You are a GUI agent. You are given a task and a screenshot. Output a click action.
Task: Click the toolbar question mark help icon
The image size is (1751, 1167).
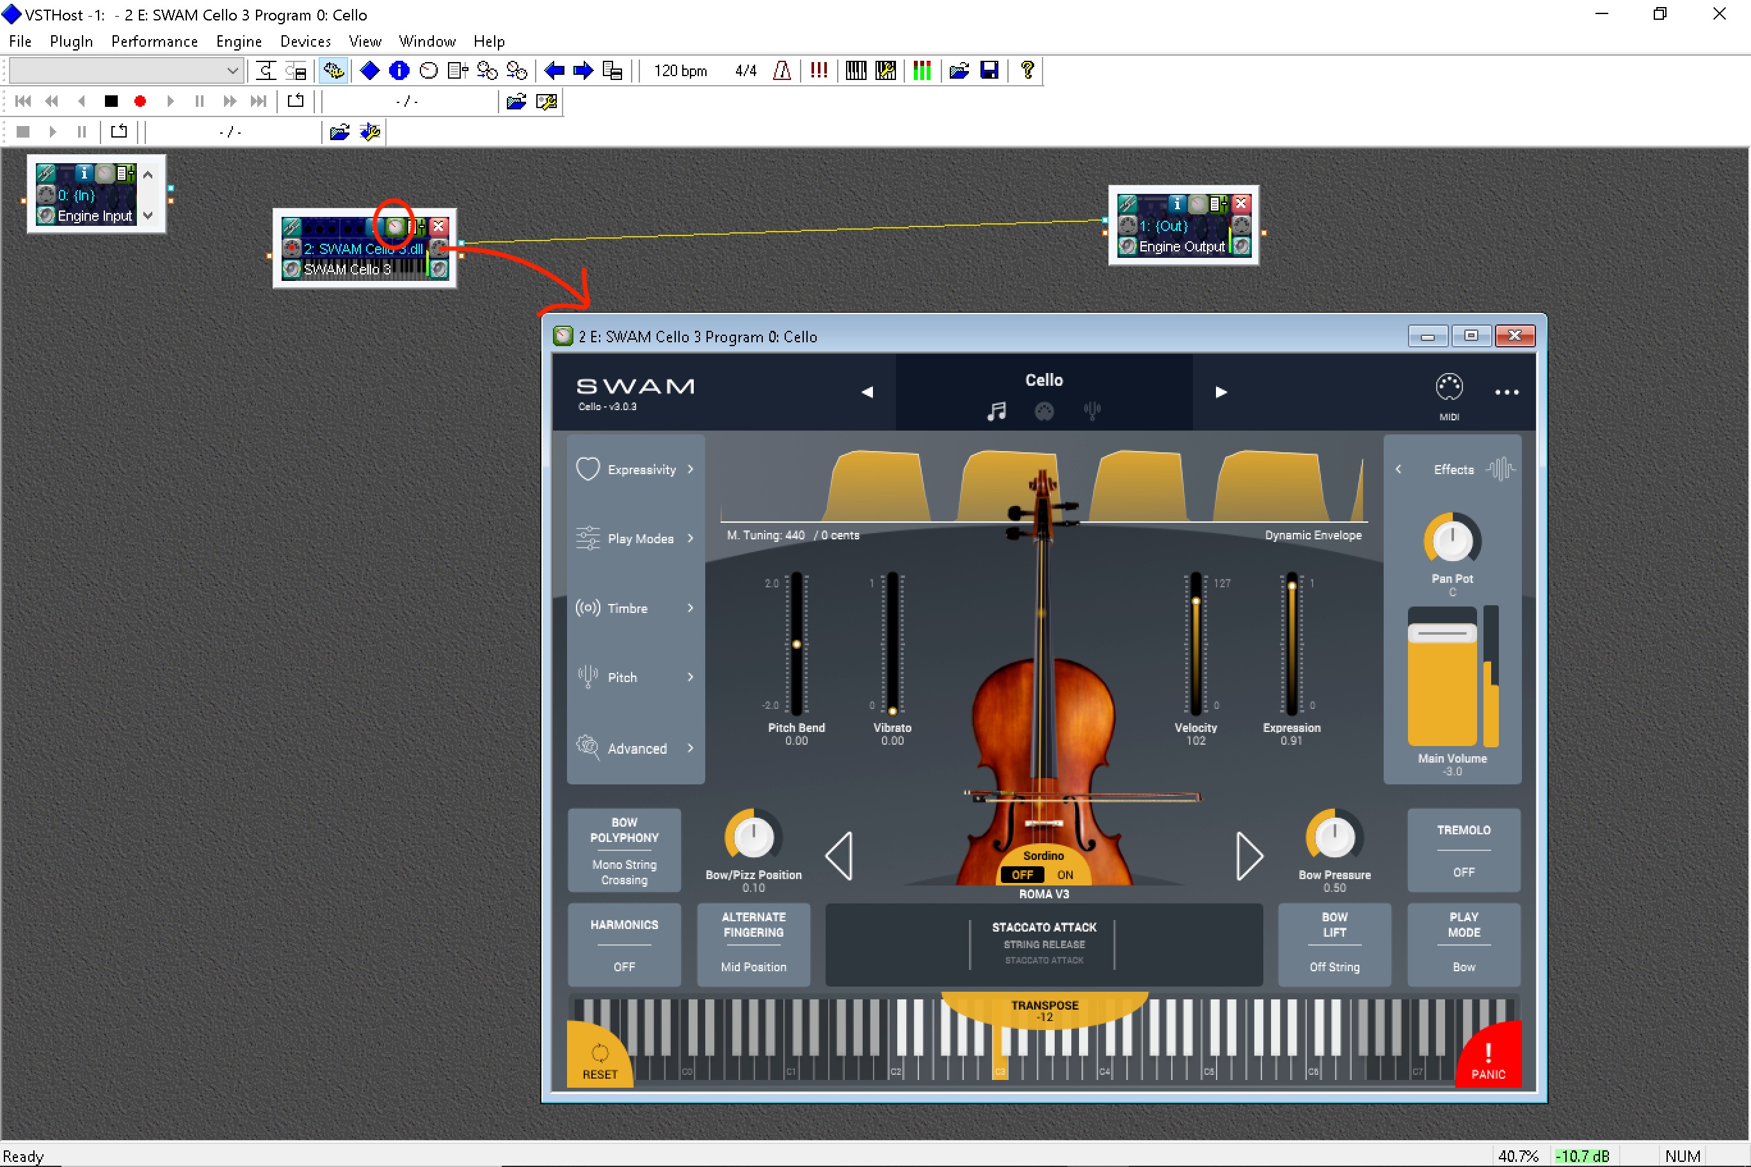click(x=1027, y=71)
